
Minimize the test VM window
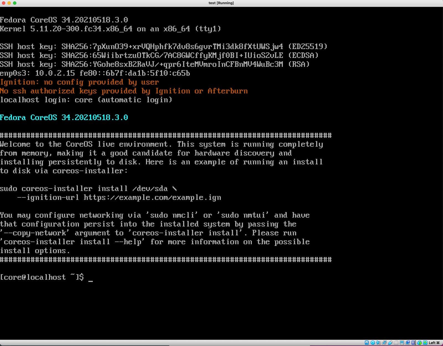click(9, 3)
